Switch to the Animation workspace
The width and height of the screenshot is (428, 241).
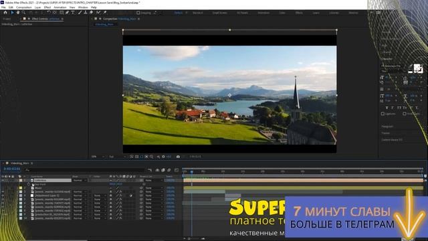coord(263,13)
